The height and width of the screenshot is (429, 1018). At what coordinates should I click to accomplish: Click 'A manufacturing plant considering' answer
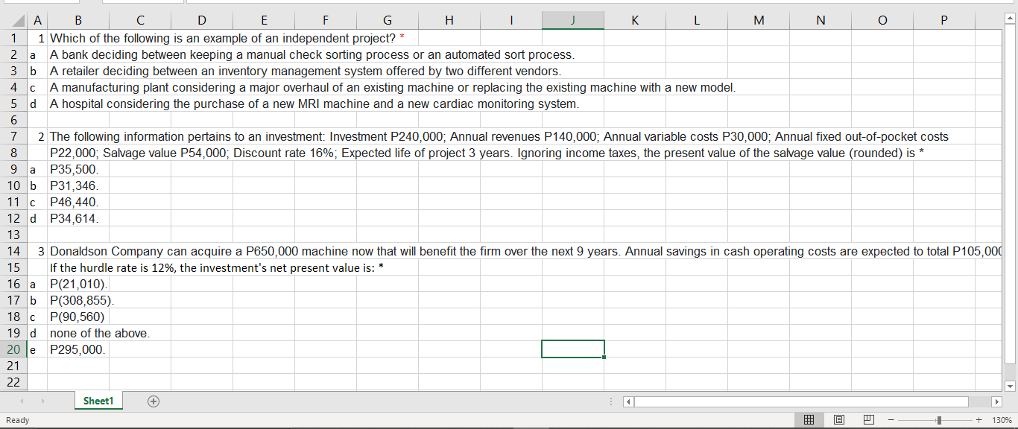pos(393,87)
